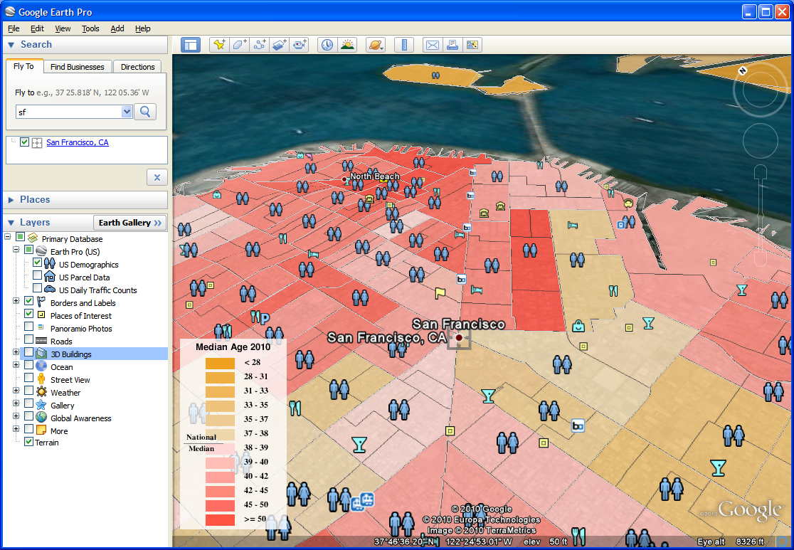Click the North compass control on map
Screen dimensions: 794x550
743,71
